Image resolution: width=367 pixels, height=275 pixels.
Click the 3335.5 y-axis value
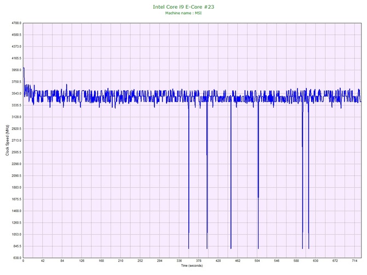tap(16, 106)
